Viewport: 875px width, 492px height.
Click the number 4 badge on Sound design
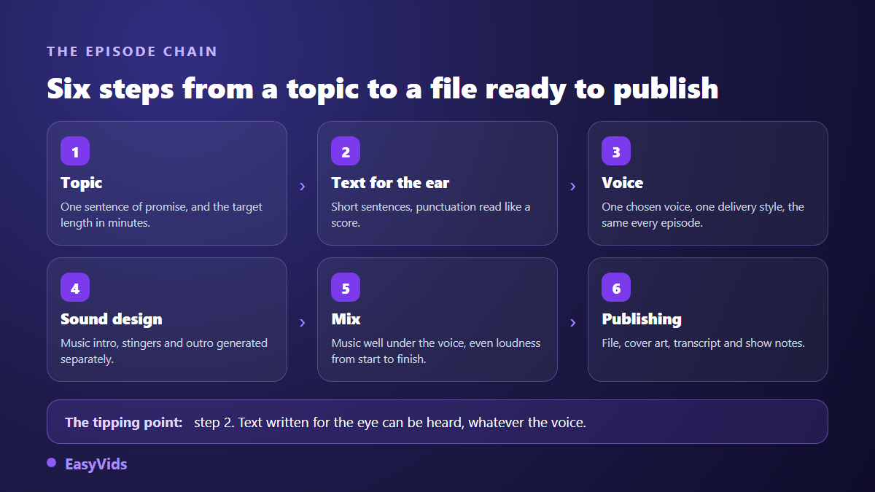point(75,288)
